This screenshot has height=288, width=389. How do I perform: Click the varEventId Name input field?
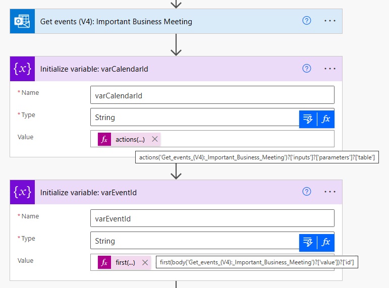pyautogui.click(x=212, y=218)
